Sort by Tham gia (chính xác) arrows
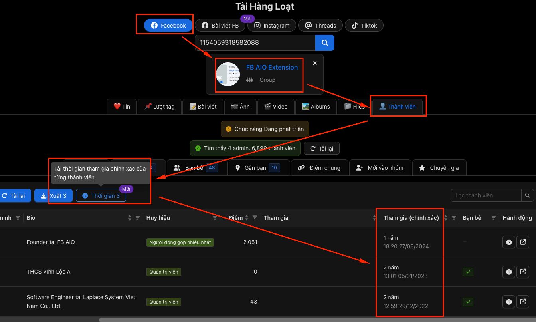This screenshot has width=536, height=322. pyautogui.click(x=446, y=218)
